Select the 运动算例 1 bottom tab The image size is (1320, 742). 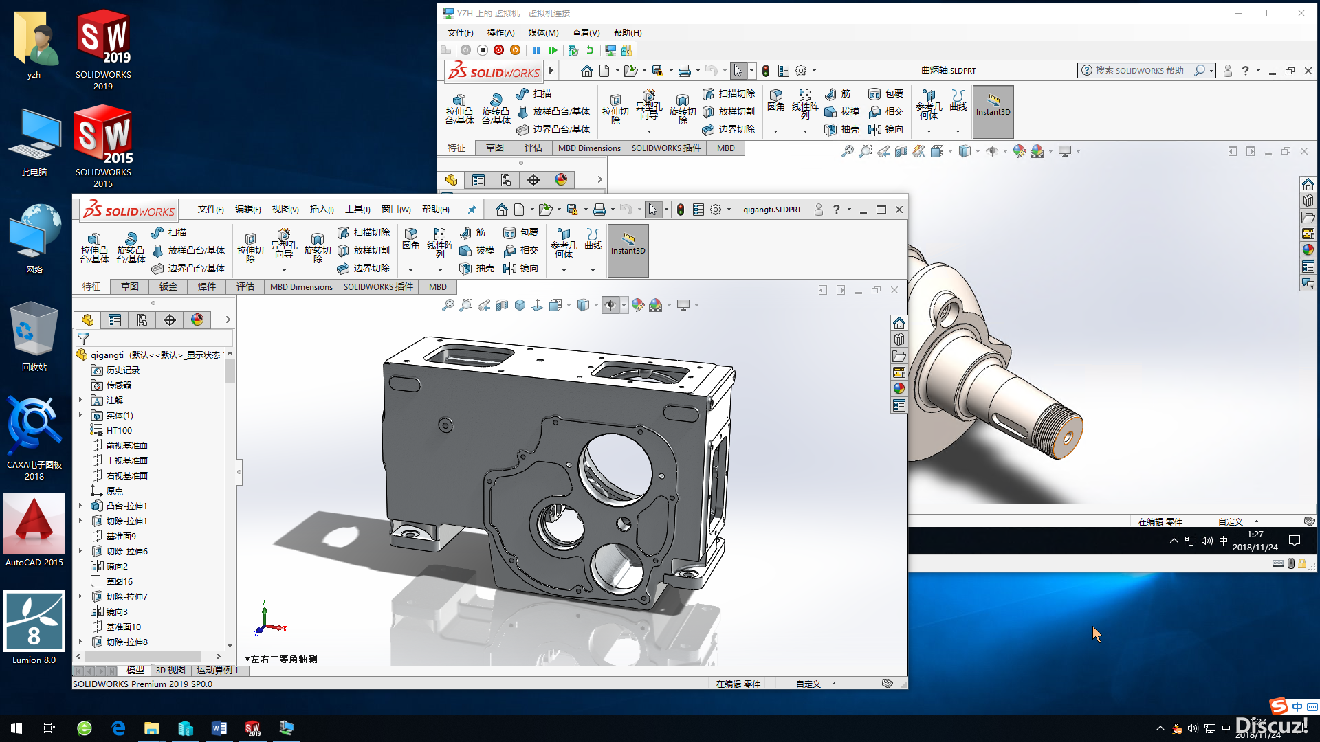[x=217, y=671]
